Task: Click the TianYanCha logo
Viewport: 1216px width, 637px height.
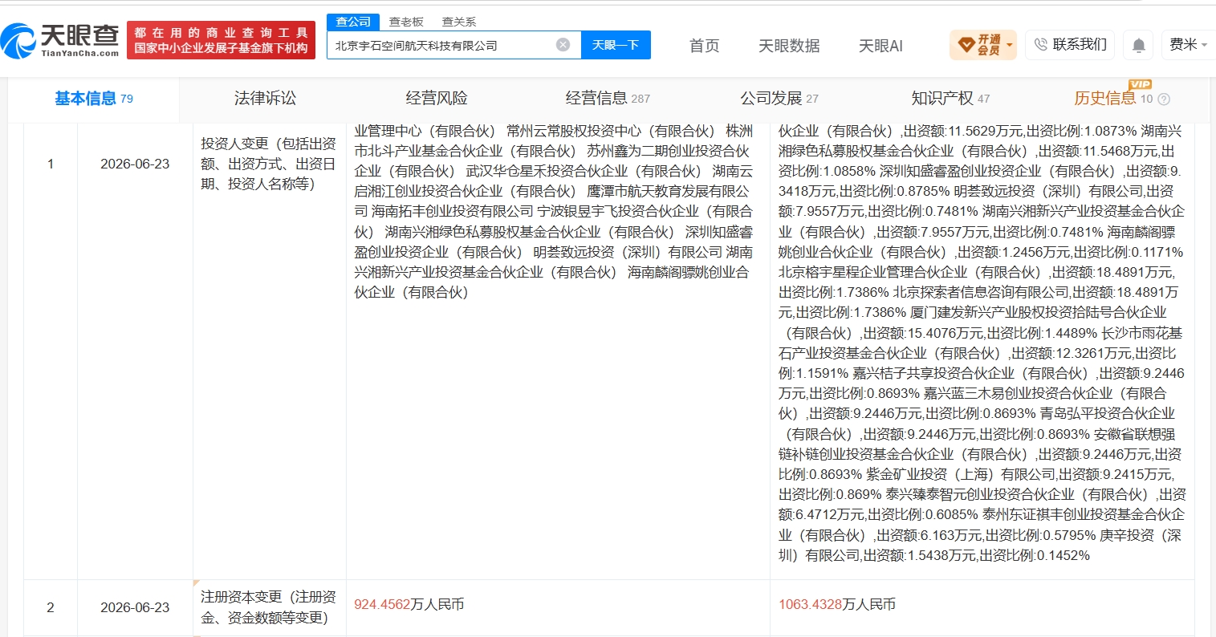Action: (61, 40)
